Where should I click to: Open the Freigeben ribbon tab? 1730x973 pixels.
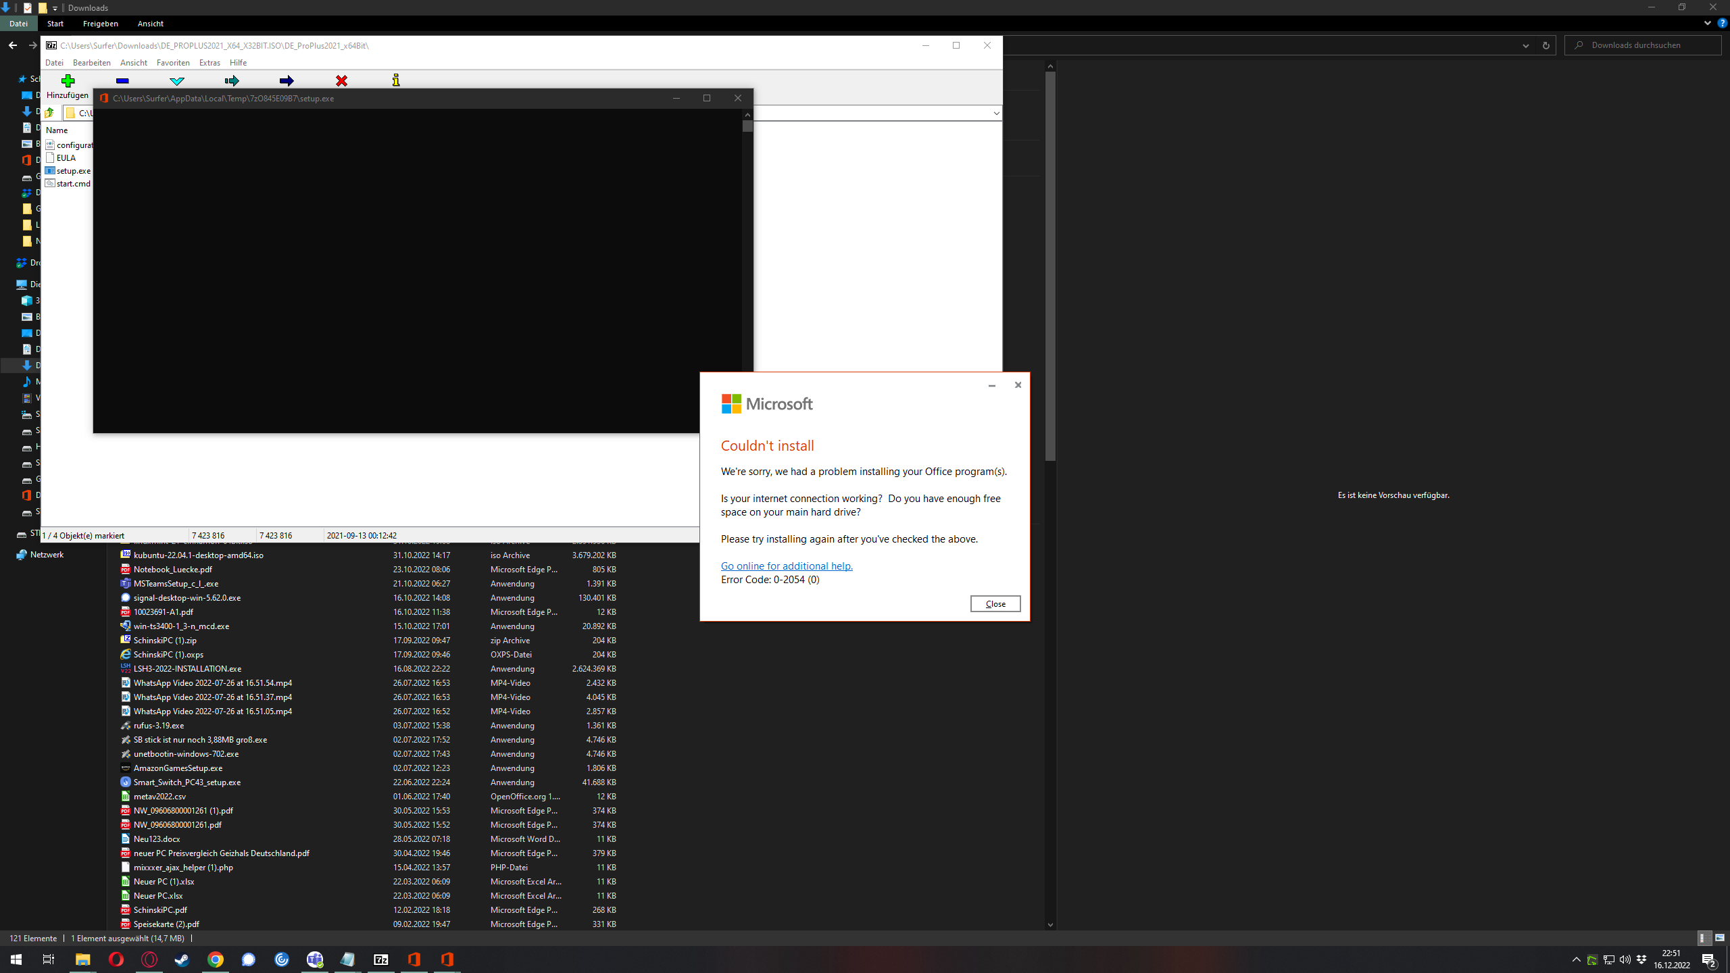[100, 24]
